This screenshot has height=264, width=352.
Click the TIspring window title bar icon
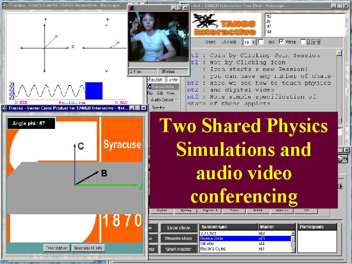[4, 5]
